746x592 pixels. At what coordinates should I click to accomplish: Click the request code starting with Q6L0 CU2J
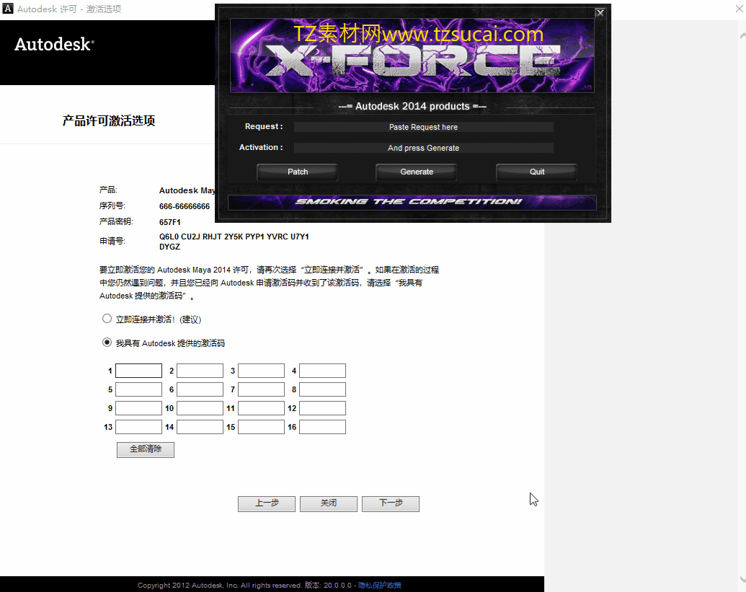234,242
